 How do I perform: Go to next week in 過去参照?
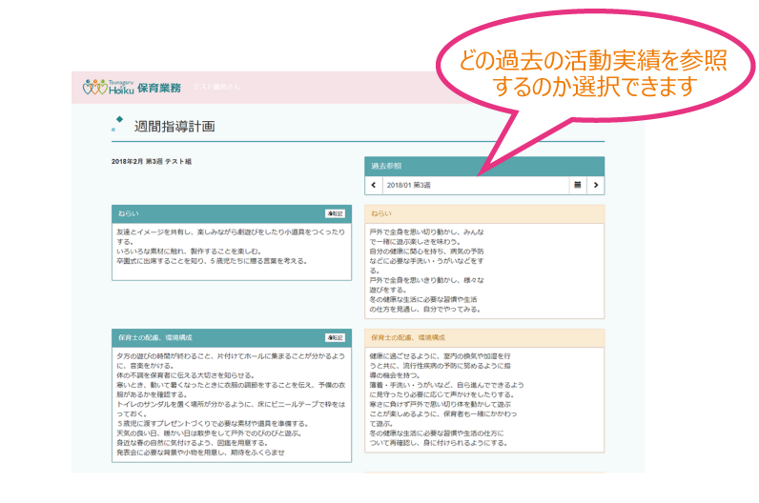tap(596, 185)
